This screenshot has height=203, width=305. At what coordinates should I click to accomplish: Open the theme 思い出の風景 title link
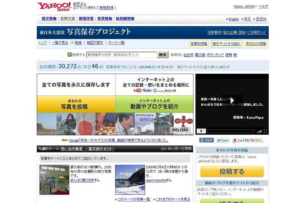pos(88,149)
